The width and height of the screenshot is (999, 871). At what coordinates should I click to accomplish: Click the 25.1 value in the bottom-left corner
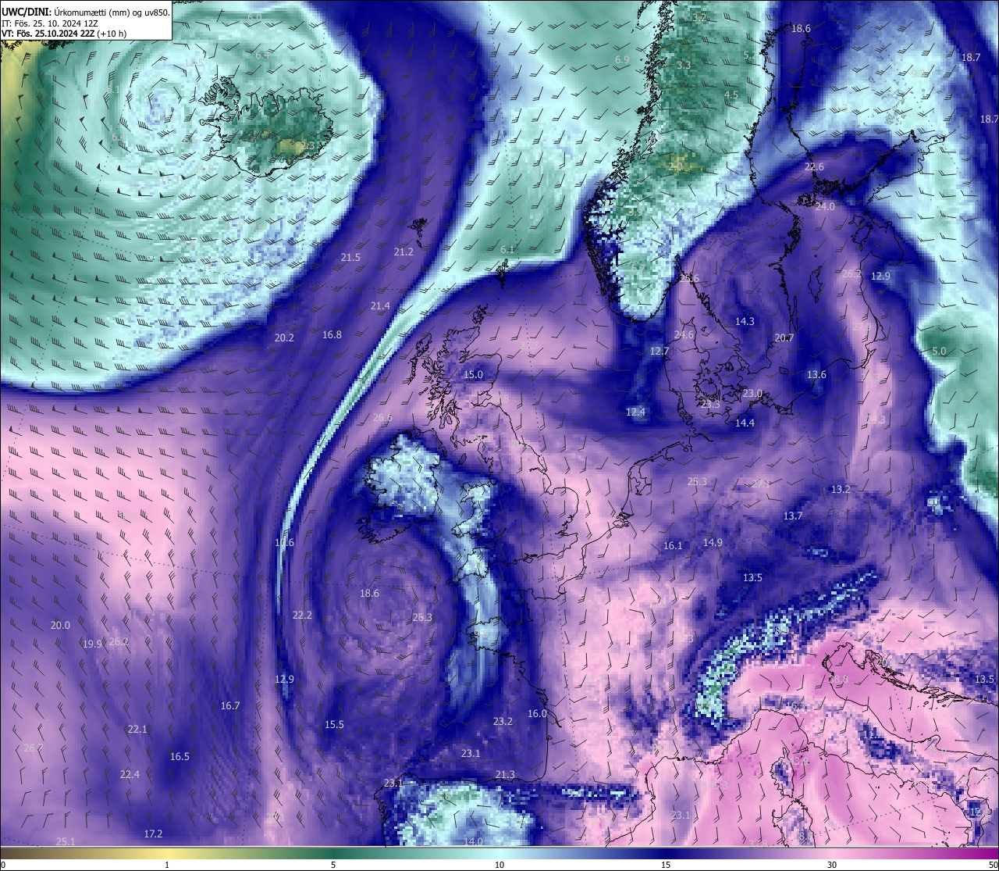(66, 841)
